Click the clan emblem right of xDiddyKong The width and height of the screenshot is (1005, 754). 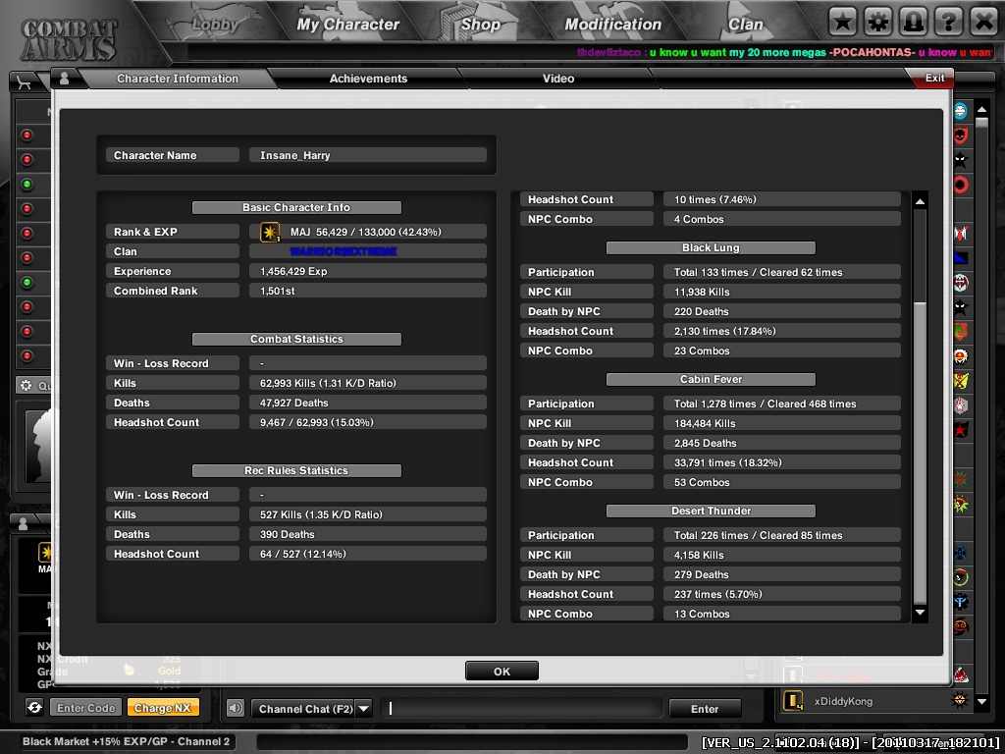click(960, 701)
